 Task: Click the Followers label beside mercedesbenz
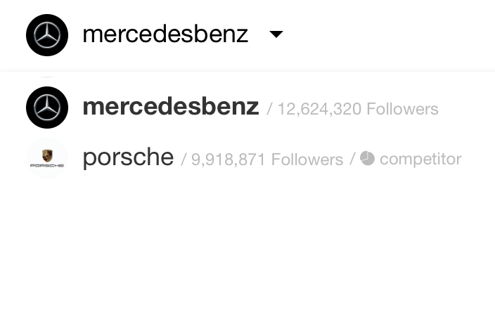tap(402, 109)
